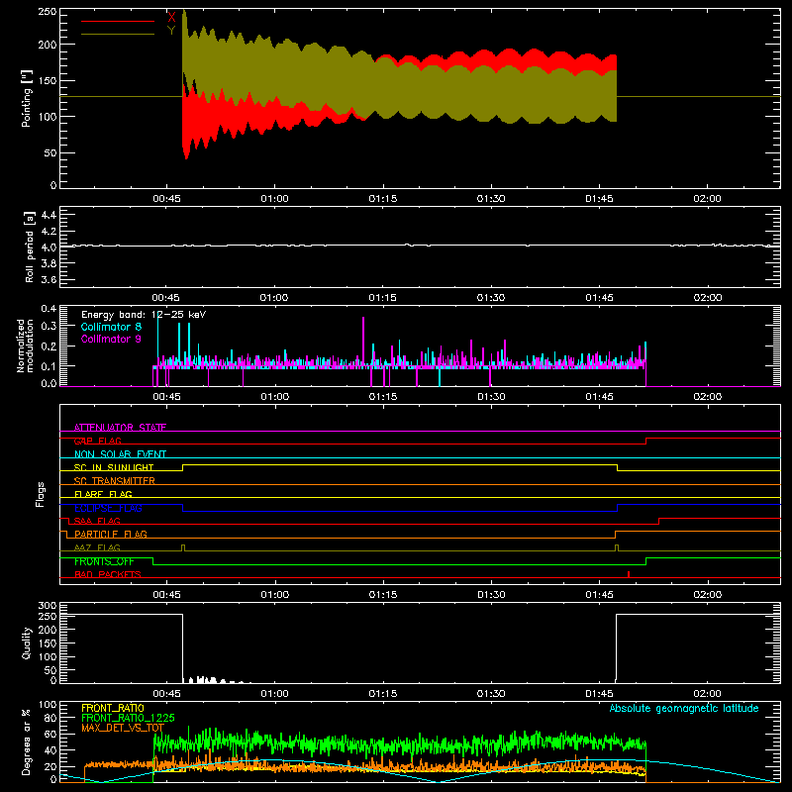Click the SAA_FLAG label

97,521
